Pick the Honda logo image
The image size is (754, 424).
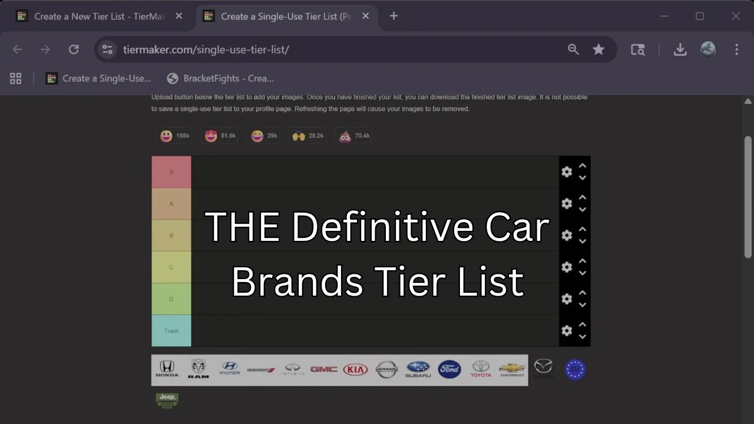[x=167, y=369]
